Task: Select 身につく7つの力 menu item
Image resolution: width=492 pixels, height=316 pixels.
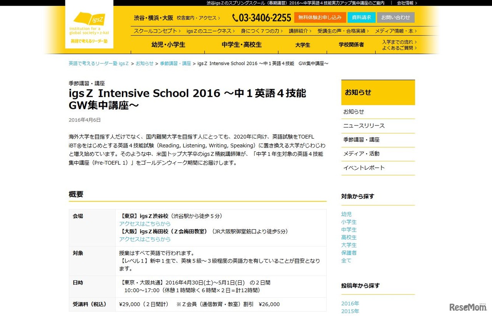Action: tap(262, 31)
